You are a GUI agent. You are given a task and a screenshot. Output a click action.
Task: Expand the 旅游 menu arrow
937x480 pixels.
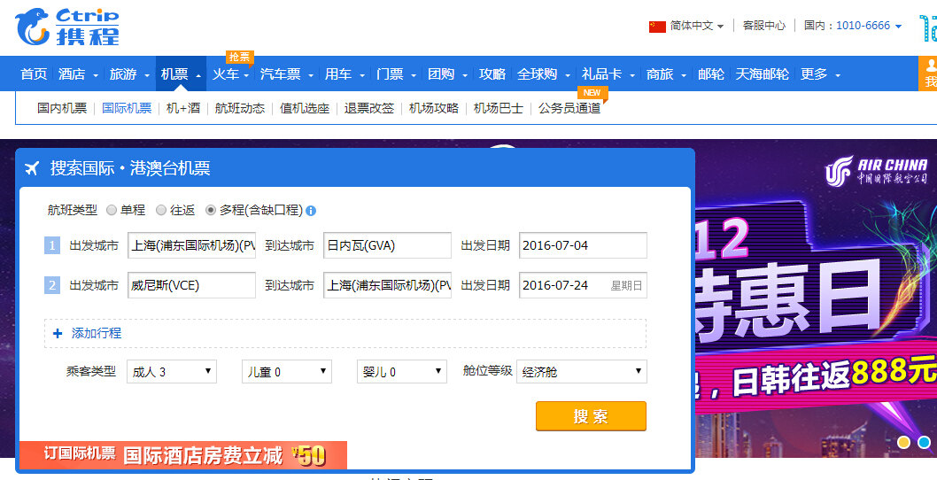point(147,75)
